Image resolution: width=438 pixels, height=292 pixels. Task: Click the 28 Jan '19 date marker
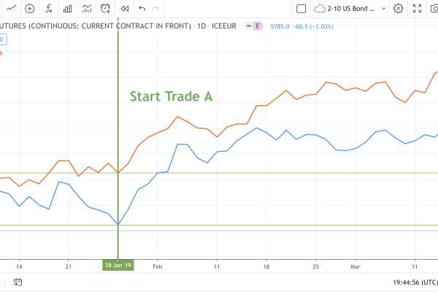(x=118, y=266)
